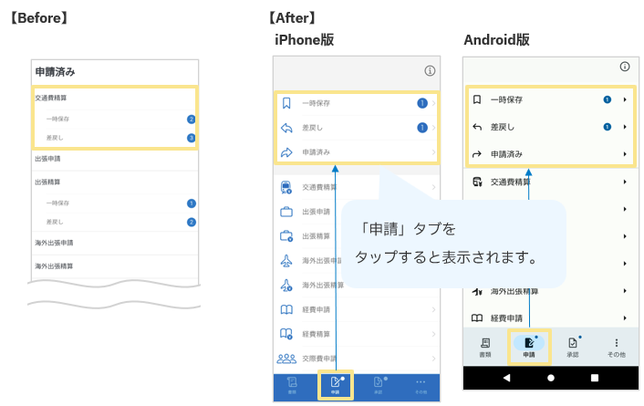The width and height of the screenshot is (644, 406).
Task: Tap the 差戻し reply arrow icon on iPhone
Action: [286, 128]
